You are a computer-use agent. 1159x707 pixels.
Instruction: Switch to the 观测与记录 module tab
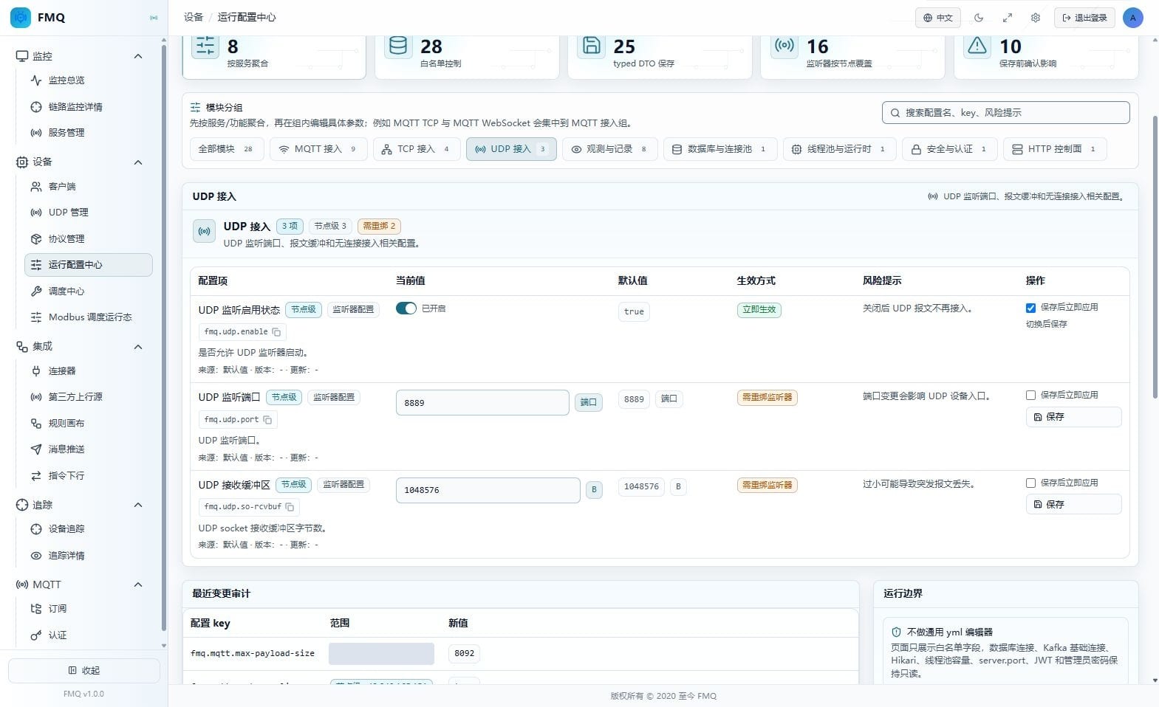pyautogui.click(x=610, y=149)
